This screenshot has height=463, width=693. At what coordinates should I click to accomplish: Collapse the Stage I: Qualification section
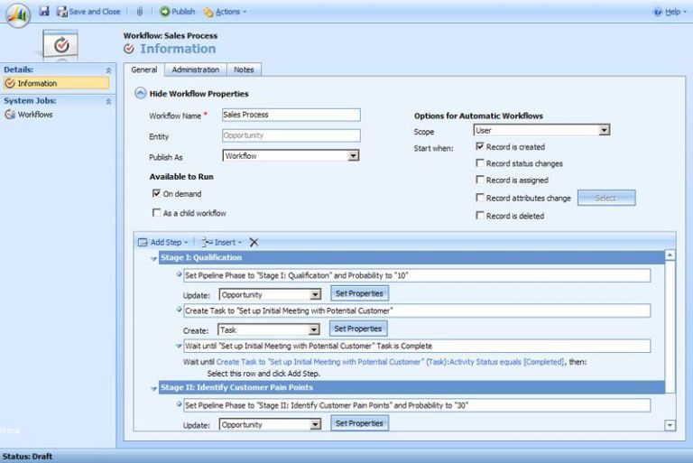point(153,258)
